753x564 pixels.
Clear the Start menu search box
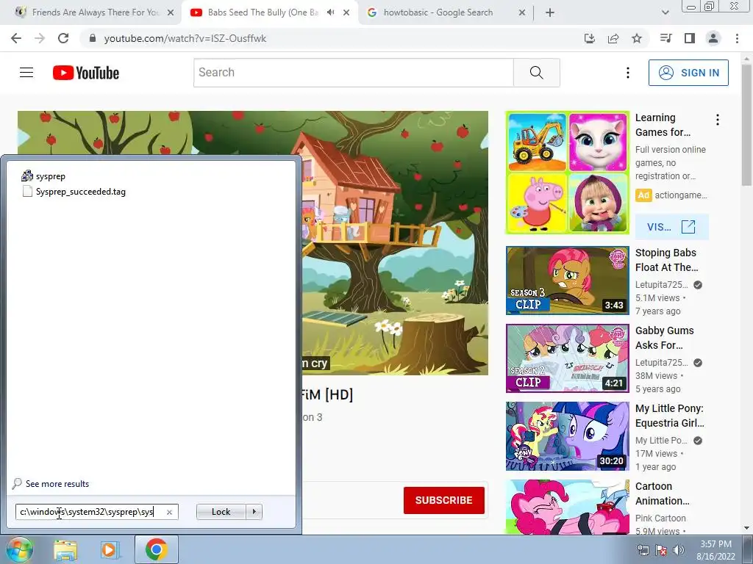(169, 512)
